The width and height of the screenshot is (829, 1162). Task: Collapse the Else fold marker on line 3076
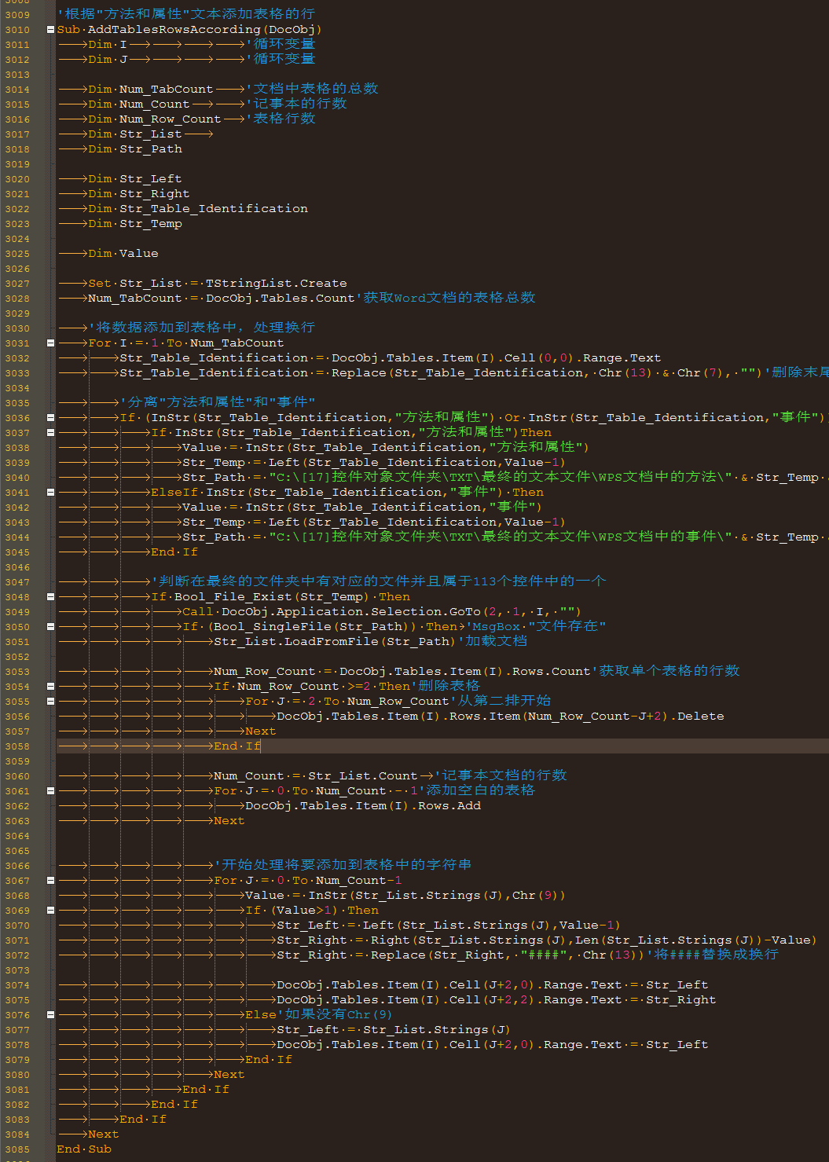click(50, 1015)
